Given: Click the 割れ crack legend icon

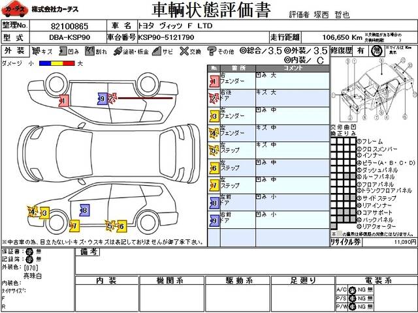Looking at the screenshot, I should [90, 51].
